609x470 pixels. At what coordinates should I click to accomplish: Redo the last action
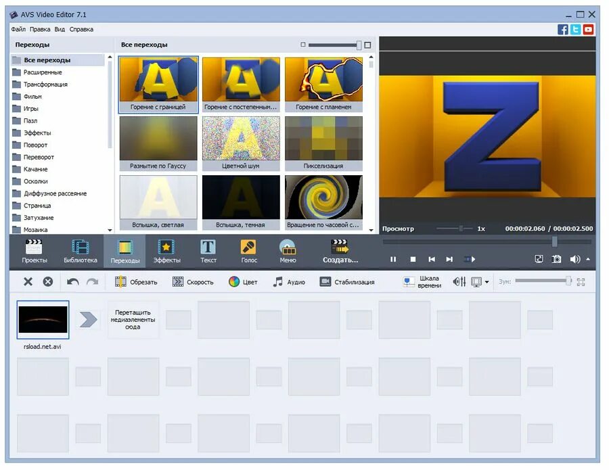[x=93, y=282]
